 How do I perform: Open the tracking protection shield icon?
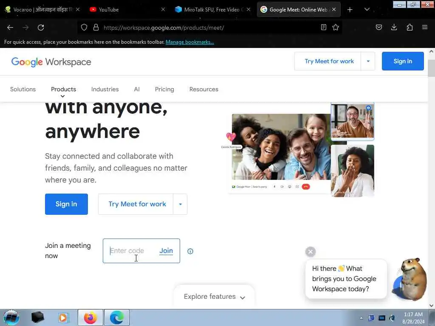(x=84, y=27)
